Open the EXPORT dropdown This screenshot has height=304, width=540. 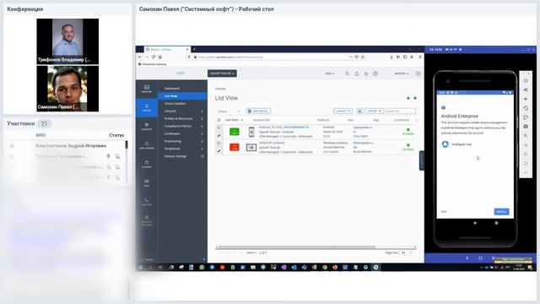coord(374,111)
